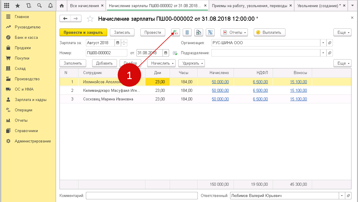Click the document icon after ДтКт
This screenshot has width=358, height=202.
[x=187, y=32]
